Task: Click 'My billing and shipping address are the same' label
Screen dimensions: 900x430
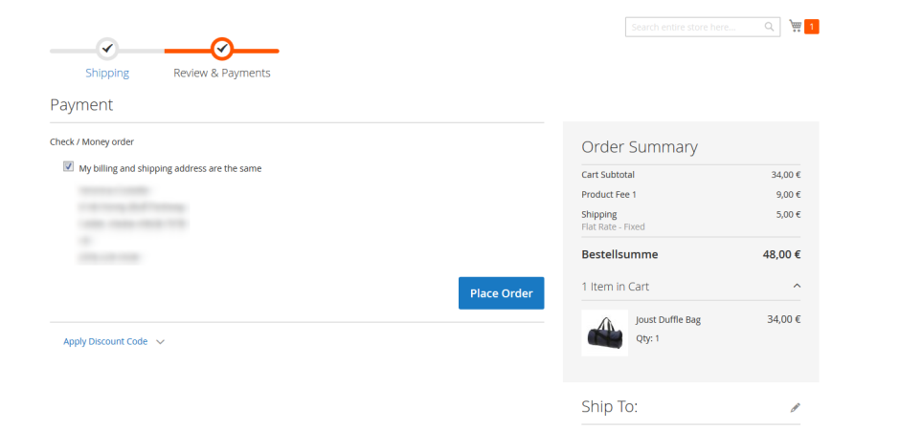Action: tap(169, 168)
